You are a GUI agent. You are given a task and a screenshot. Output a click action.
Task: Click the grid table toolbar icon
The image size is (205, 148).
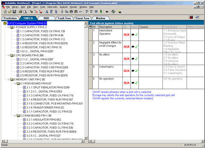[96, 12]
